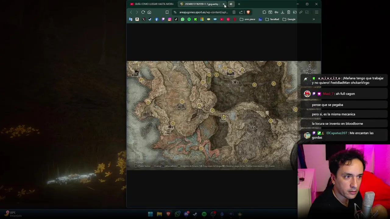Expand the Google bookmarks folder

[x=289, y=19]
